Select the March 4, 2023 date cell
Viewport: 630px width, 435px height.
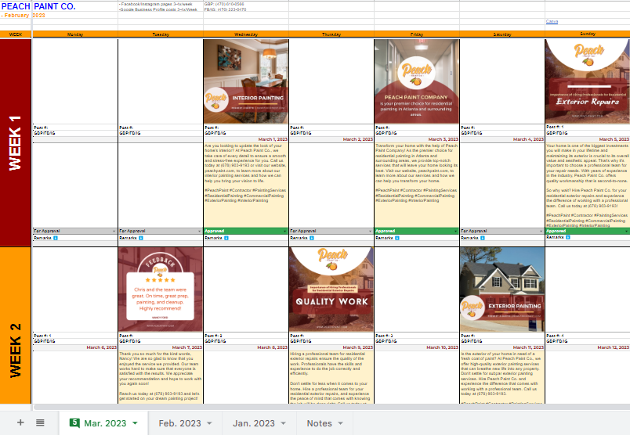(502, 139)
